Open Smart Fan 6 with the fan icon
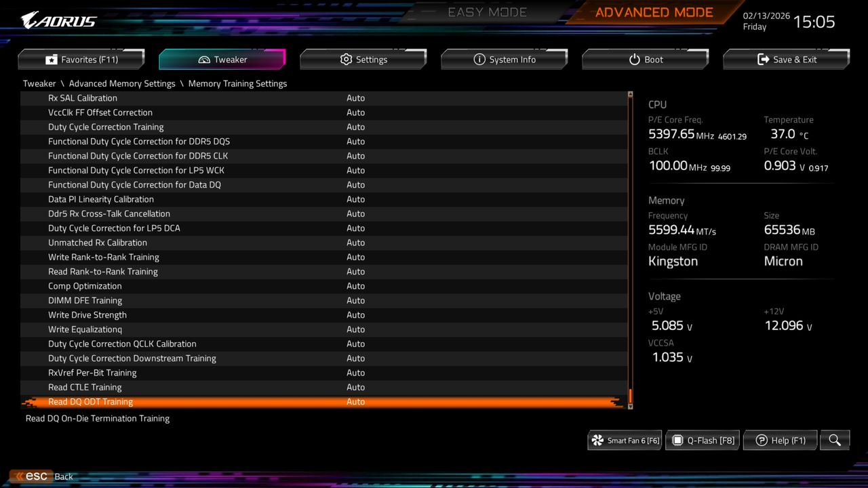The width and height of the screenshot is (868, 488). [597, 440]
